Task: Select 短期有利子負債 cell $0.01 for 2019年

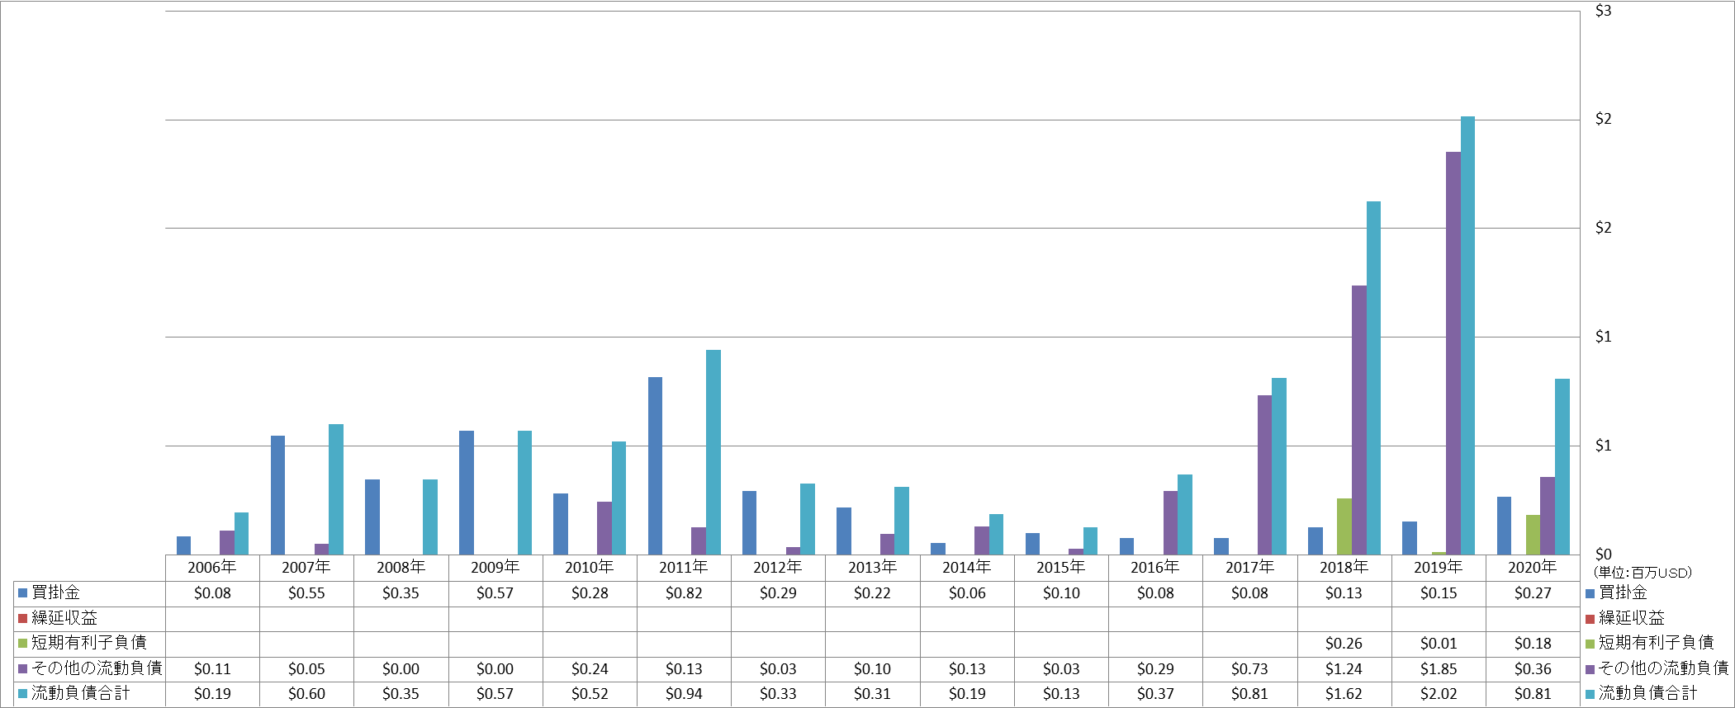Action: [1439, 644]
